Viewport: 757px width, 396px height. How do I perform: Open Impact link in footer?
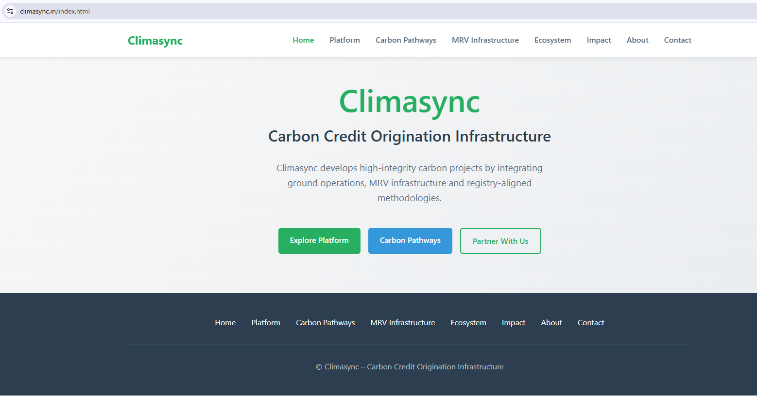coord(514,323)
